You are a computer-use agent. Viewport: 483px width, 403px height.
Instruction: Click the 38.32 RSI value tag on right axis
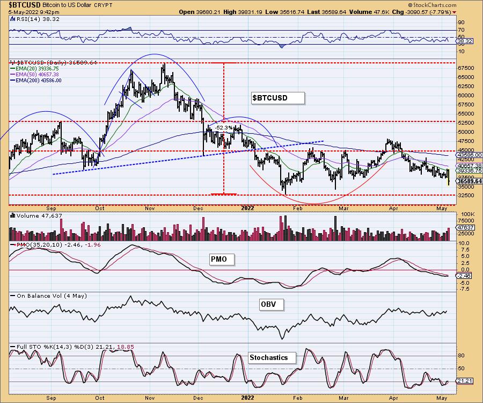(465, 41)
